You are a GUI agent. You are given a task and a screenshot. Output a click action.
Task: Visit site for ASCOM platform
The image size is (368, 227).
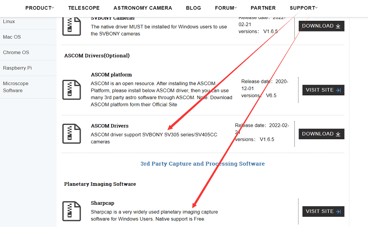[x=323, y=90]
